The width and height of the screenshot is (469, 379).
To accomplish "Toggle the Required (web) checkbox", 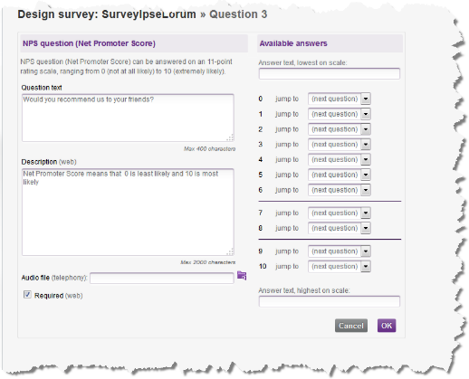I will point(27,295).
